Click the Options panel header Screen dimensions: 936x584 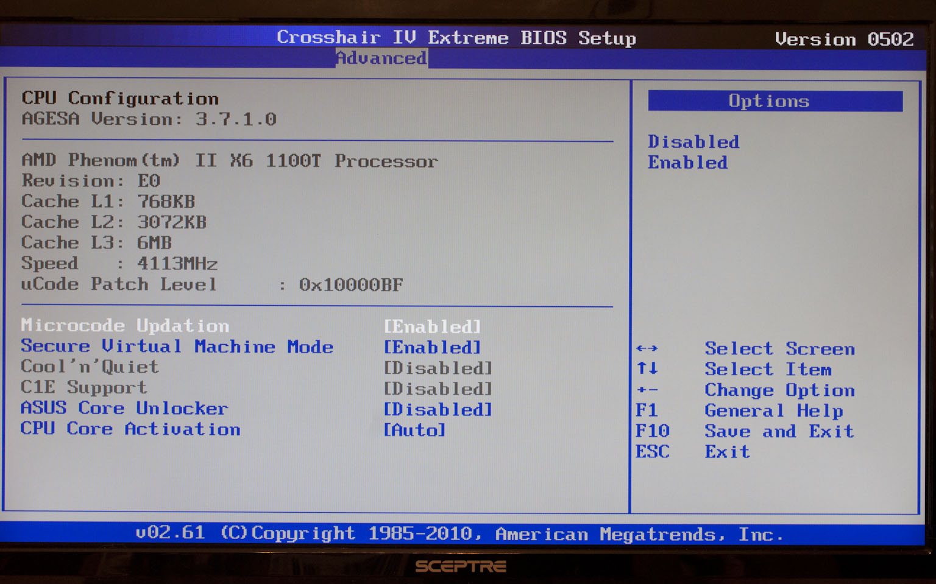pos(775,101)
